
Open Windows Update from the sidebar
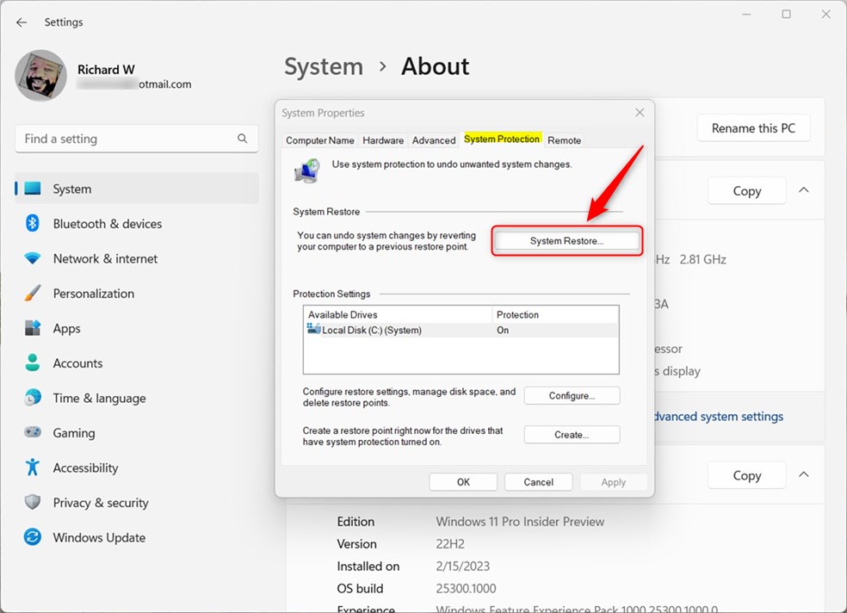click(97, 537)
